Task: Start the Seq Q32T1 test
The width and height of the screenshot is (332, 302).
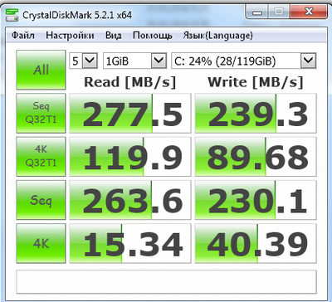Action: 41,113
